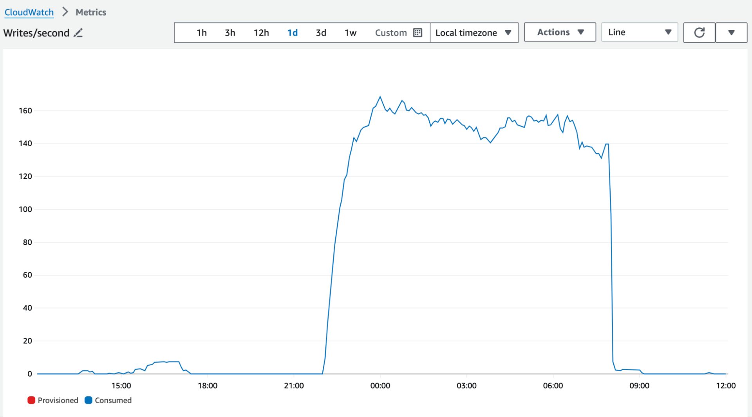Refresh the graph with the refresh icon

(x=699, y=32)
